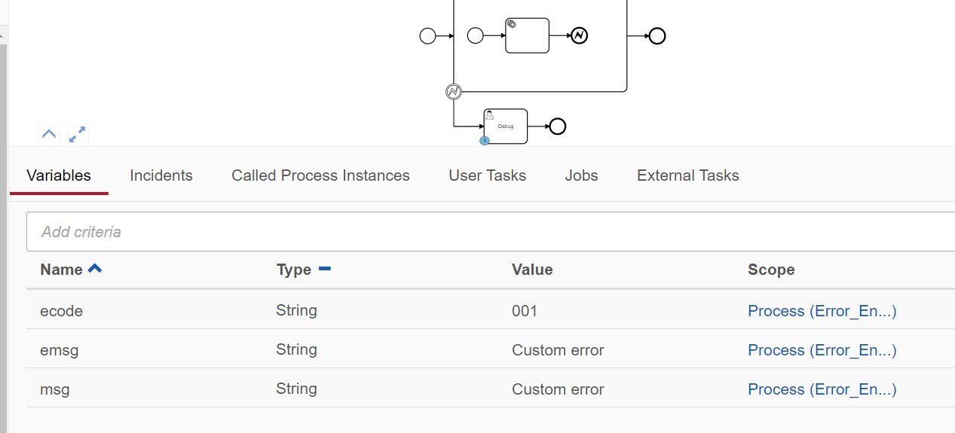The height and width of the screenshot is (433, 955).
Task: Click the msg variable name
Action: point(55,389)
